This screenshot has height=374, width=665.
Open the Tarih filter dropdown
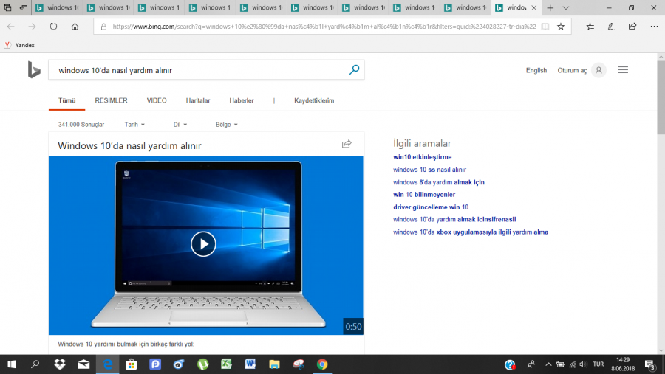[x=134, y=125]
